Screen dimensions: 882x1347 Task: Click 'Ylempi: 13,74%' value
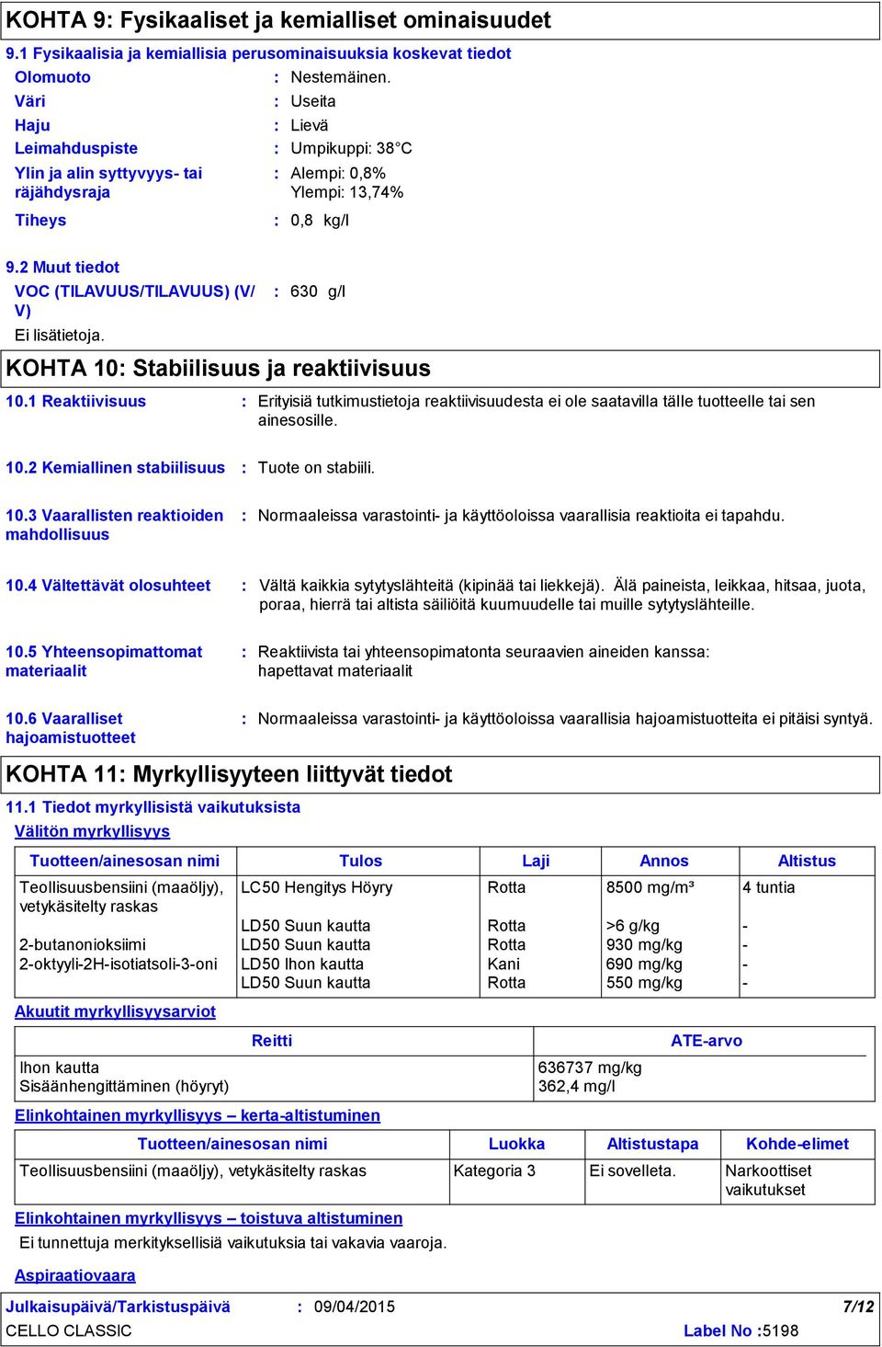[x=347, y=192]
